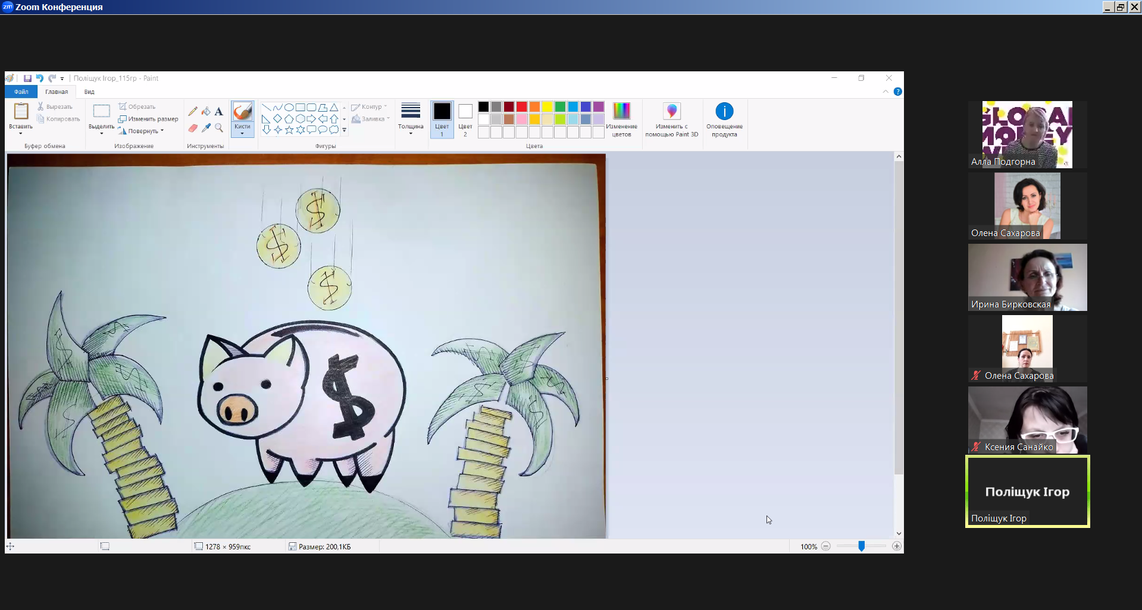Click the zoom-in plus button
Image resolution: width=1142 pixels, height=610 pixels.
[897, 546]
